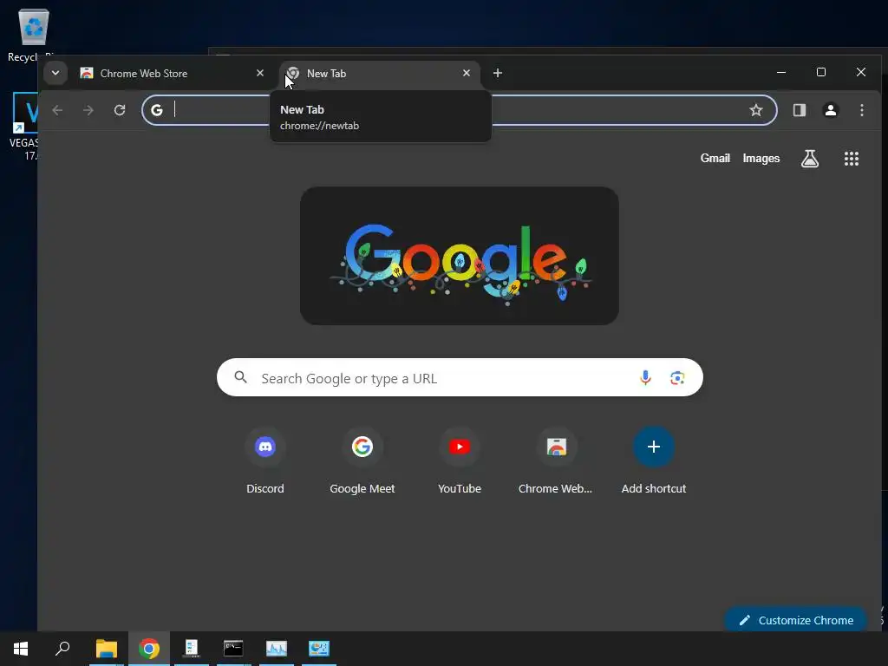Open File Explorer from taskbar
888x666 pixels.
point(107,649)
